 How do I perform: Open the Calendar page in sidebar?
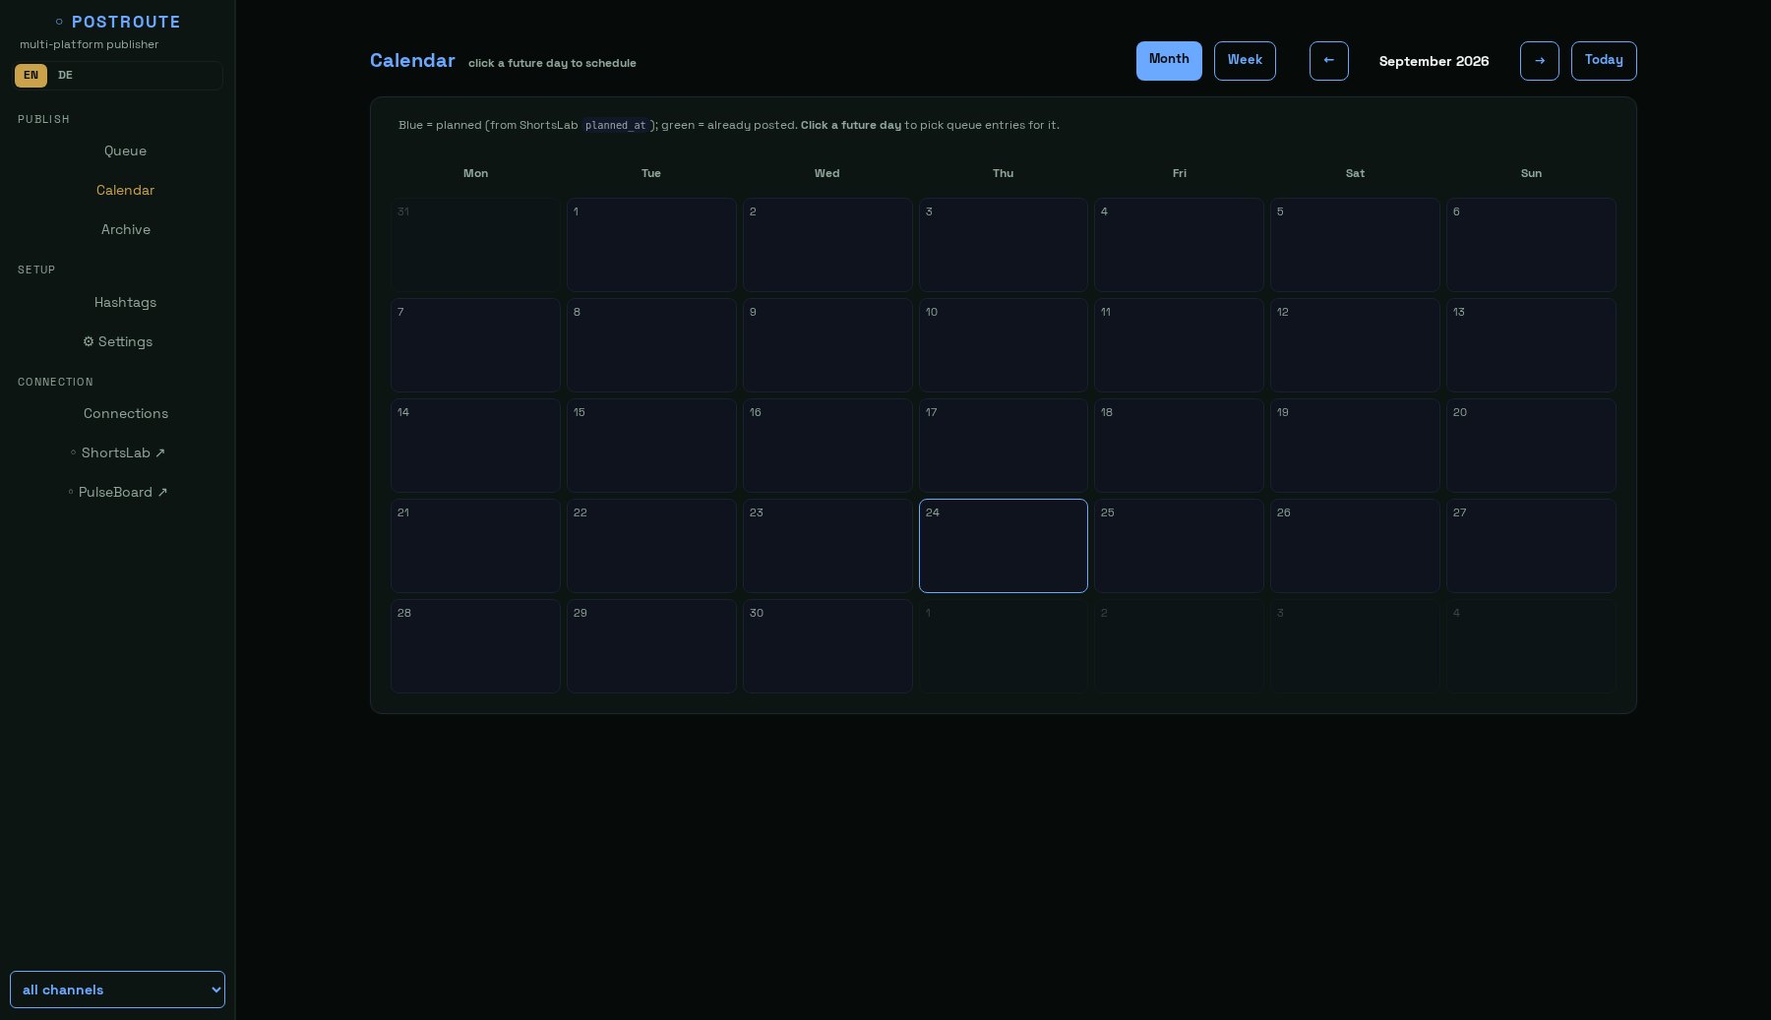click(x=125, y=190)
